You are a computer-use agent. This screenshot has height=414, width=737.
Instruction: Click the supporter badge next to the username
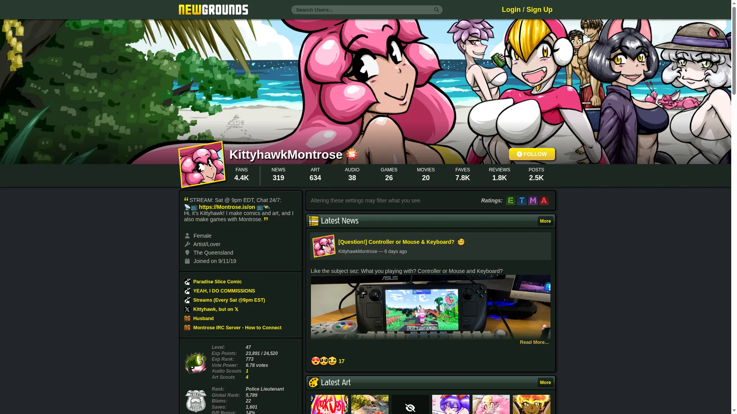click(x=352, y=154)
